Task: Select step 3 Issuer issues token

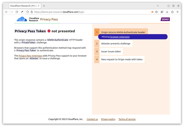Action: pyautogui.click(x=109, y=52)
